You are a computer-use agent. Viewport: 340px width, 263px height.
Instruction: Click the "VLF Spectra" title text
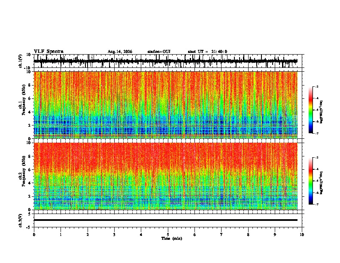tap(49, 52)
